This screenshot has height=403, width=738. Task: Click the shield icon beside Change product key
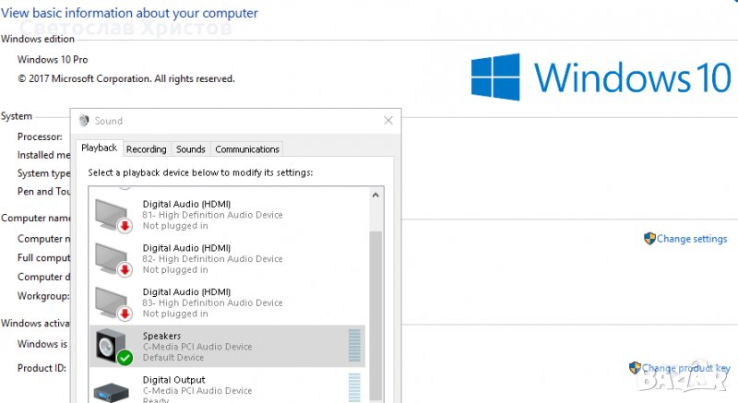tap(635, 367)
